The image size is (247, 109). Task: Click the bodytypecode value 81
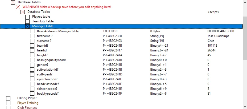click(209, 94)
